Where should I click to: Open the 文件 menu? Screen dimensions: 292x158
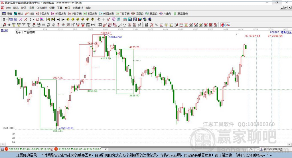[x=8, y=8]
